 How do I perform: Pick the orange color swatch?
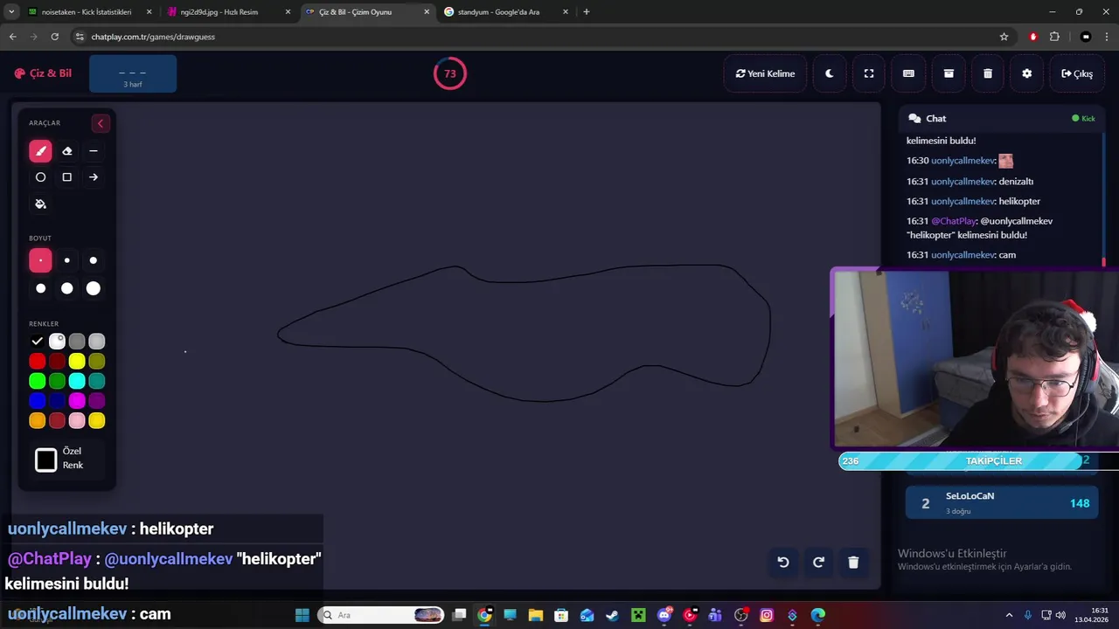(37, 421)
